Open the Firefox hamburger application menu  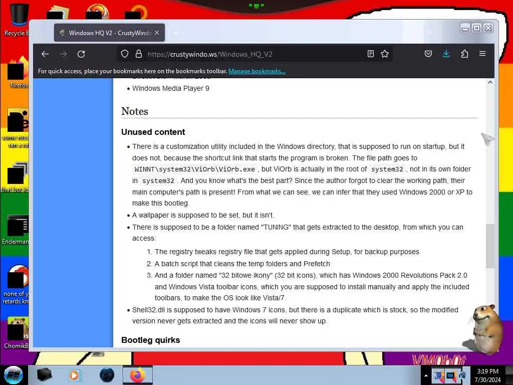tap(482, 54)
